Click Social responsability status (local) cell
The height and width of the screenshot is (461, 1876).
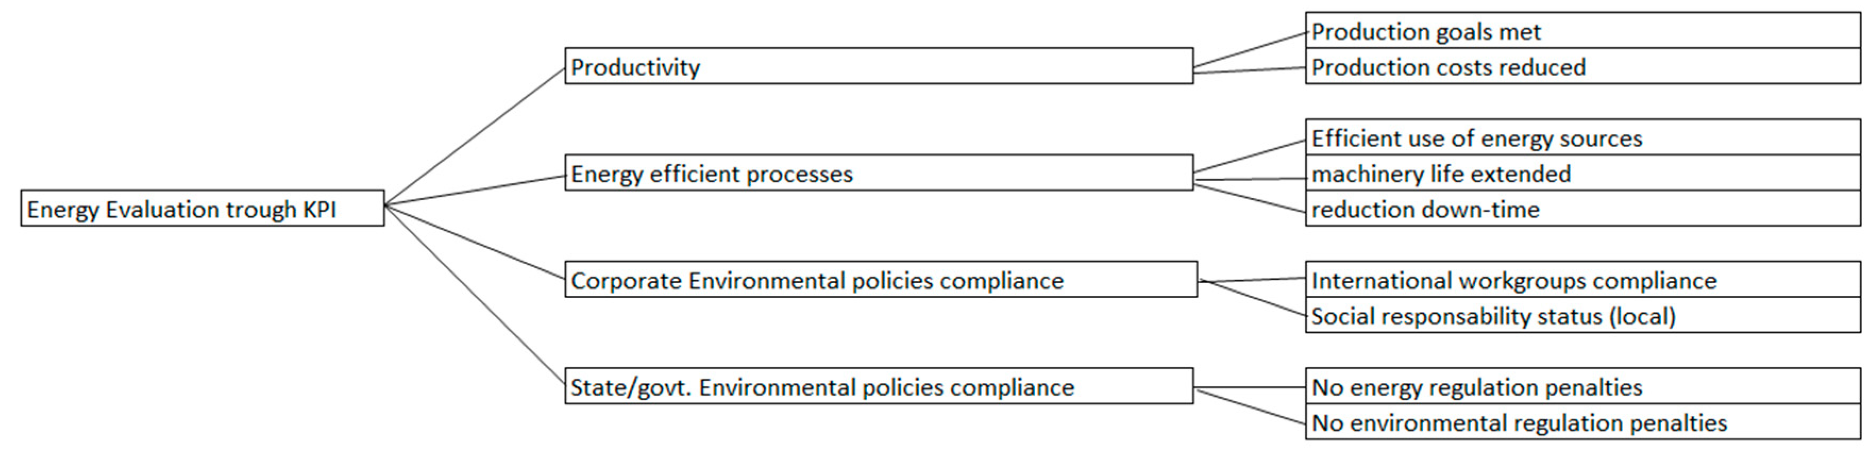point(1583,316)
